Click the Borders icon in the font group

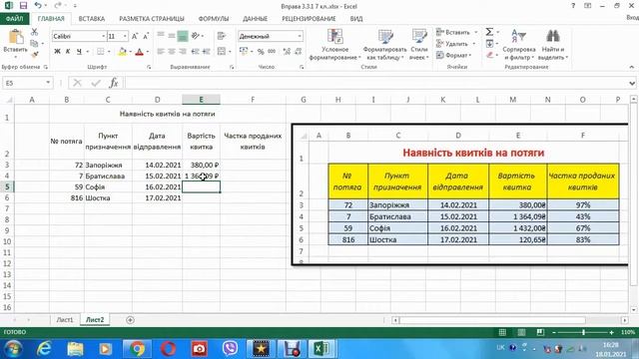(100, 51)
